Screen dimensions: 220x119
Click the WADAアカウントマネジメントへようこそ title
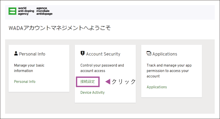(x=60, y=28)
